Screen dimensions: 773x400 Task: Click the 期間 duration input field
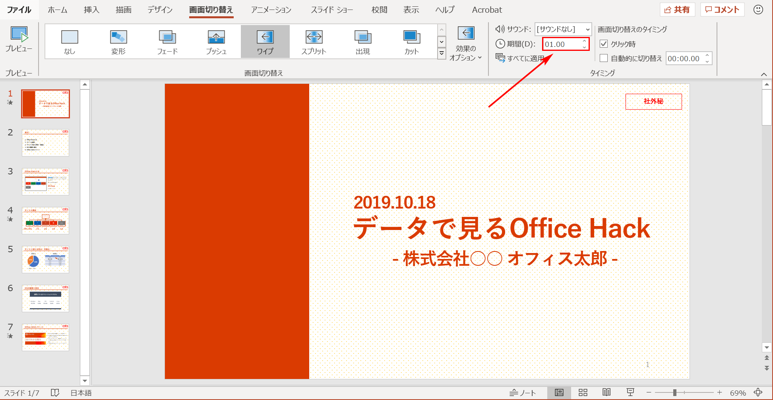tap(562, 44)
